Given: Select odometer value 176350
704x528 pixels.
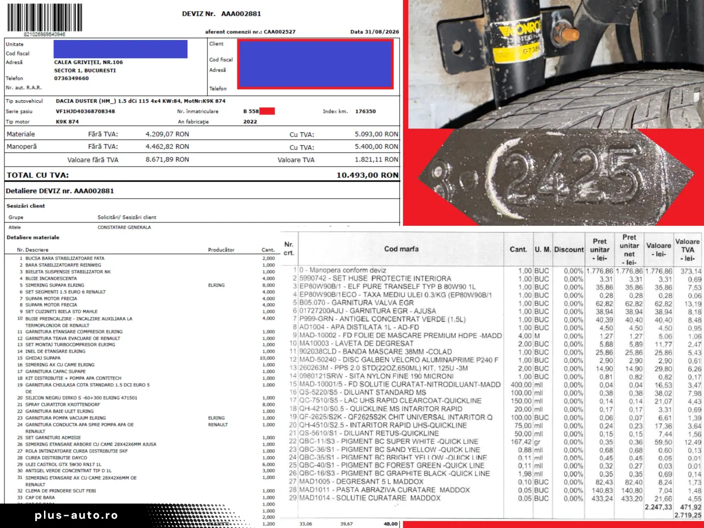Looking at the screenshot, I should pos(366,111).
